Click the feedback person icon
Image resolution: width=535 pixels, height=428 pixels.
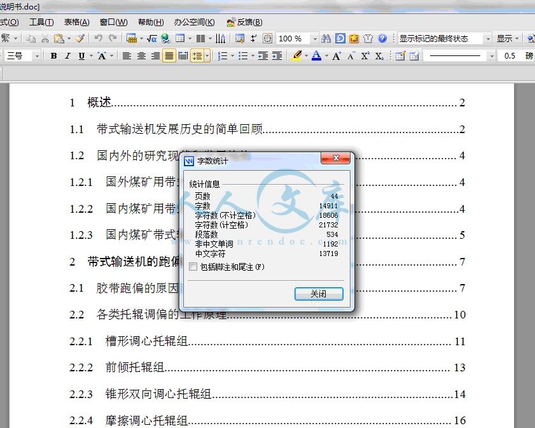point(231,22)
